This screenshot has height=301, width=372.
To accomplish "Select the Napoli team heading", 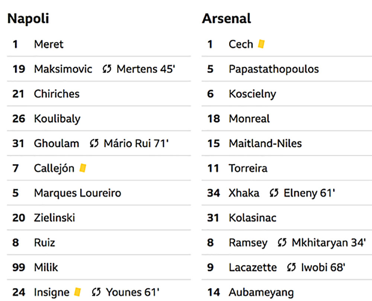I will (x=28, y=19).
